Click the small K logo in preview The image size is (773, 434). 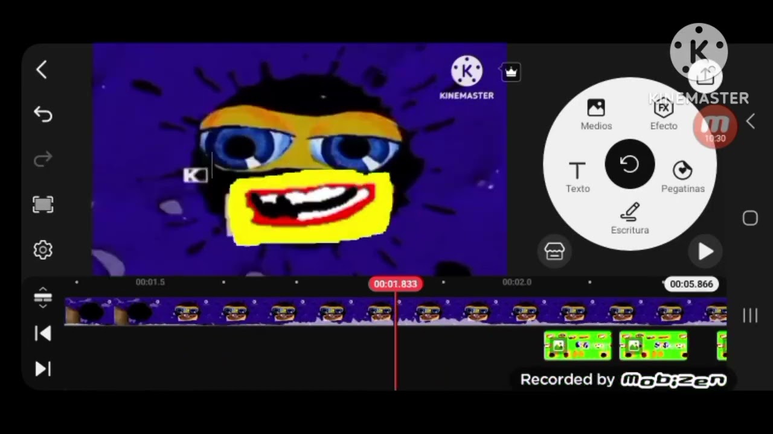[195, 175]
